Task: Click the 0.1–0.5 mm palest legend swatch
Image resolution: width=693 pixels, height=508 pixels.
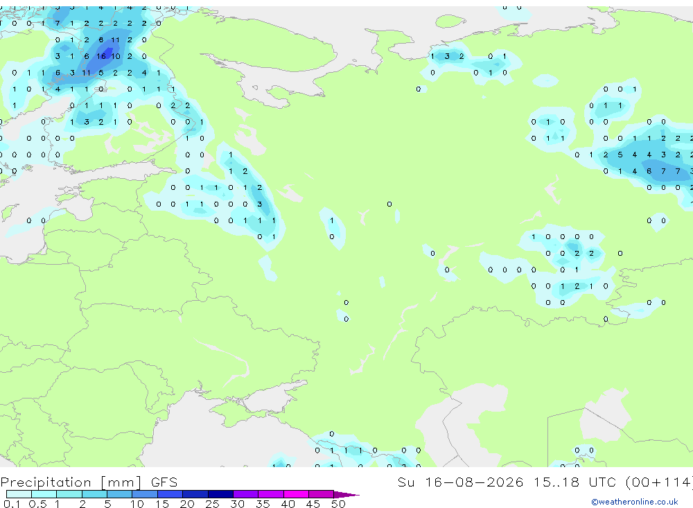Action: pos(19,494)
